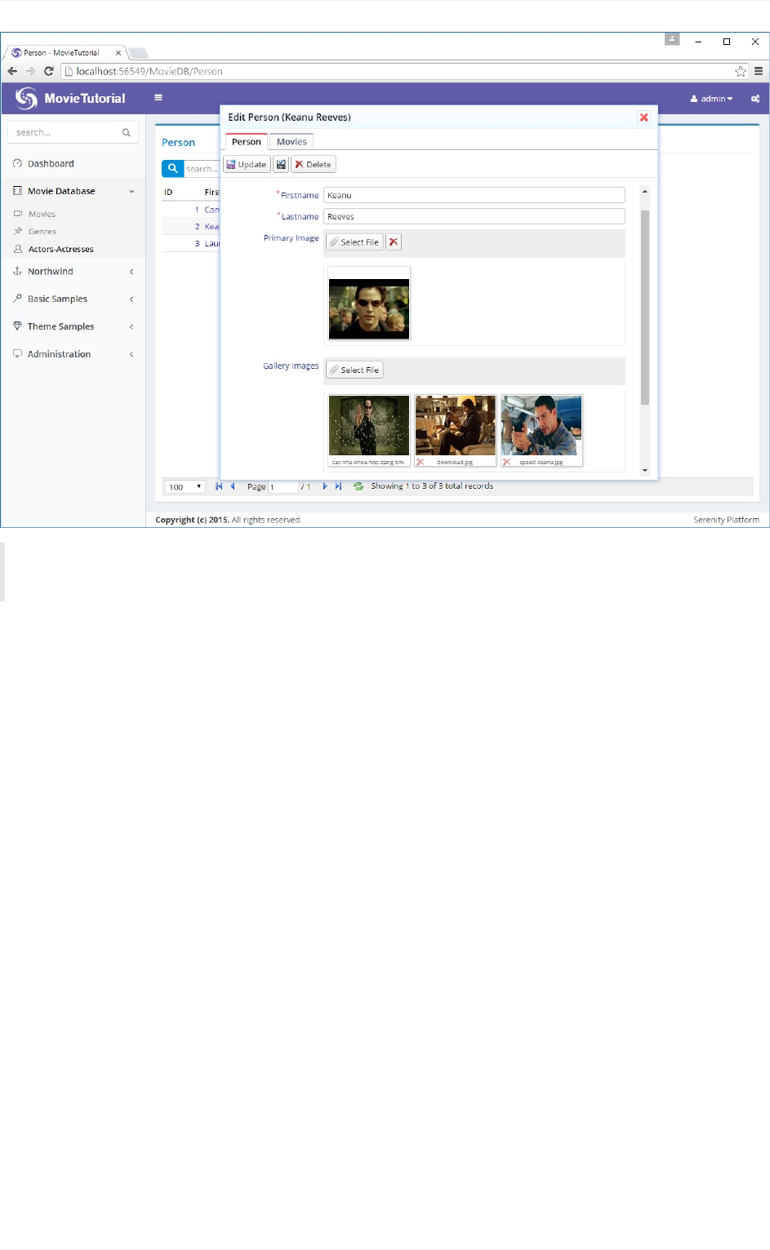Click the Dashboard gauge icon

point(17,164)
